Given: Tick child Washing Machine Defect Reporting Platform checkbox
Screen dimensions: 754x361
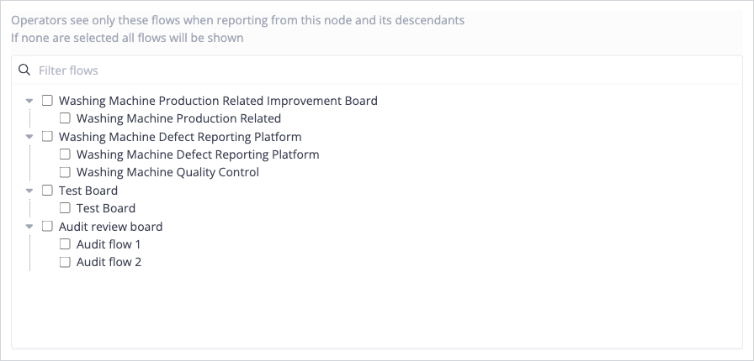Looking at the screenshot, I should pyautogui.click(x=65, y=154).
